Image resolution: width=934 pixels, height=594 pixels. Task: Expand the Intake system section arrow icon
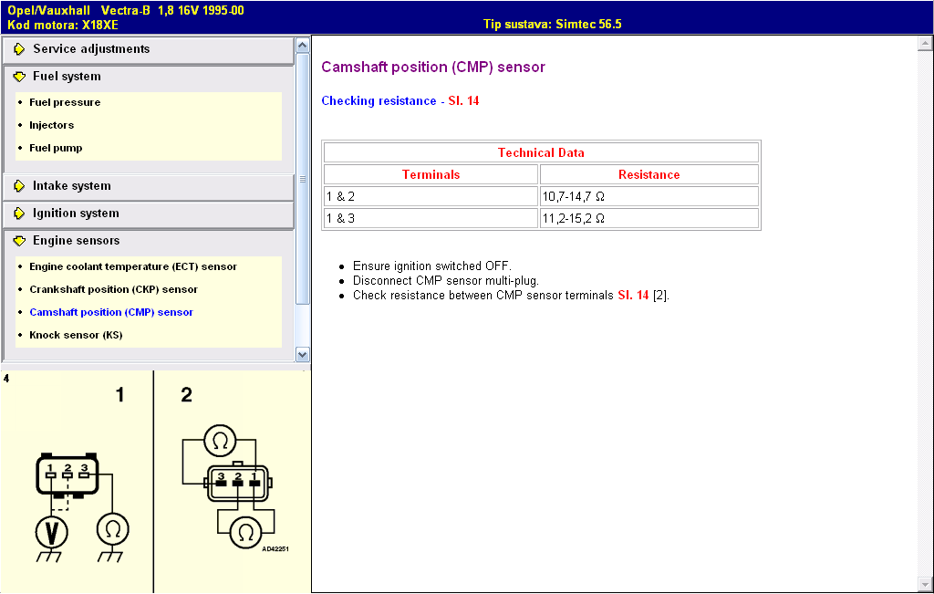pos(19,186)
